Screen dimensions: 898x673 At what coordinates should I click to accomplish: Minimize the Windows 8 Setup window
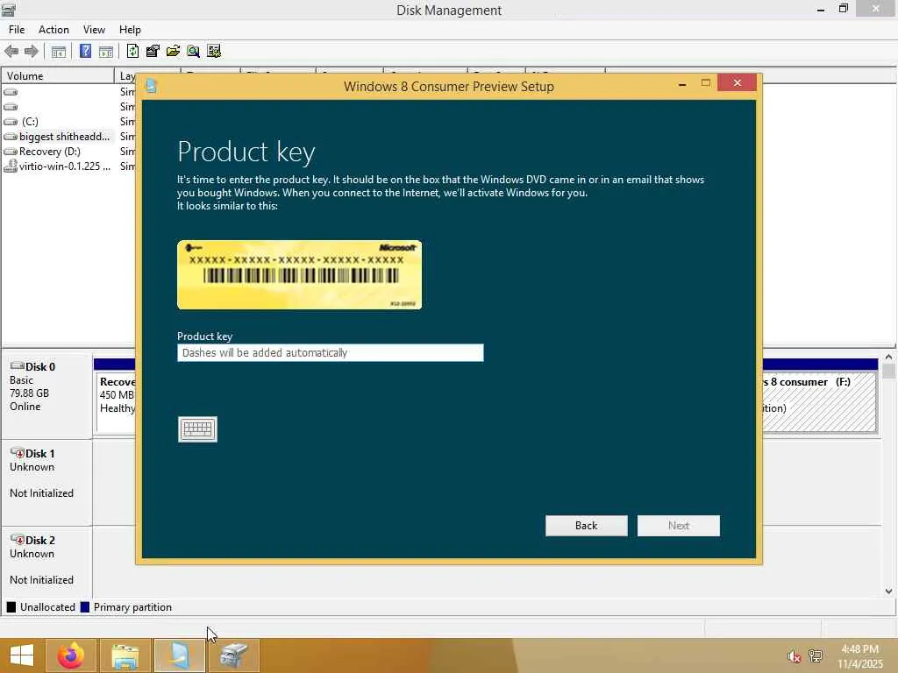pos(682,84)
